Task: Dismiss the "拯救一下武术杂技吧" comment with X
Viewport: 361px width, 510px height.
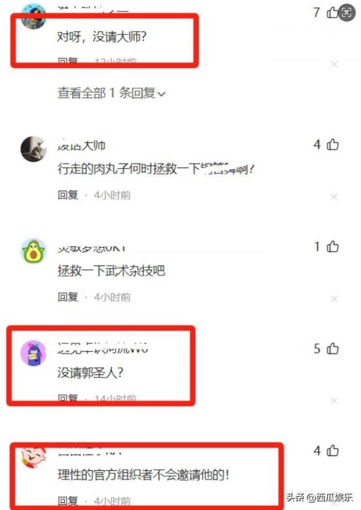Action: pyautogui.click(x=334, y=299)
